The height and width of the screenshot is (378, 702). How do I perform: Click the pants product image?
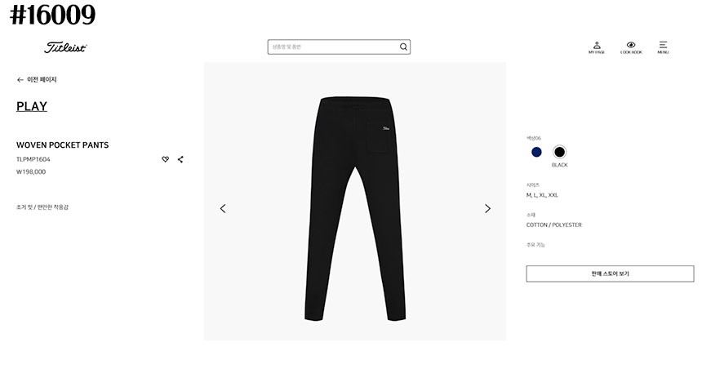tap(355, 208)
